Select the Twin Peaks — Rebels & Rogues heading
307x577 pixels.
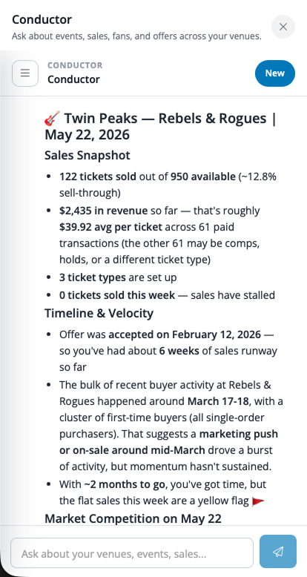click(160, 126)
